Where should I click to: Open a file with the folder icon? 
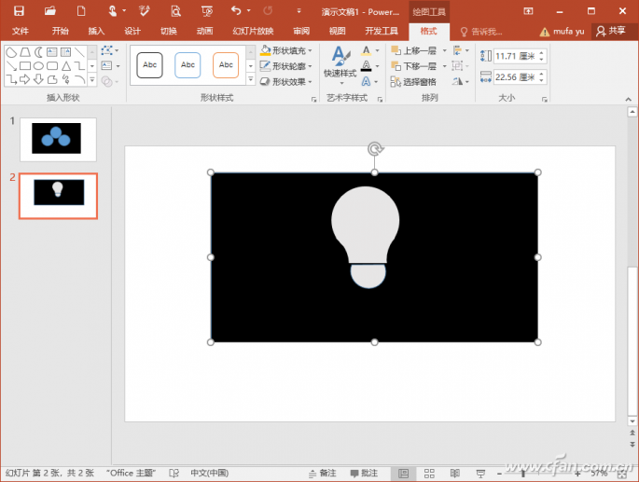(50, 11)
